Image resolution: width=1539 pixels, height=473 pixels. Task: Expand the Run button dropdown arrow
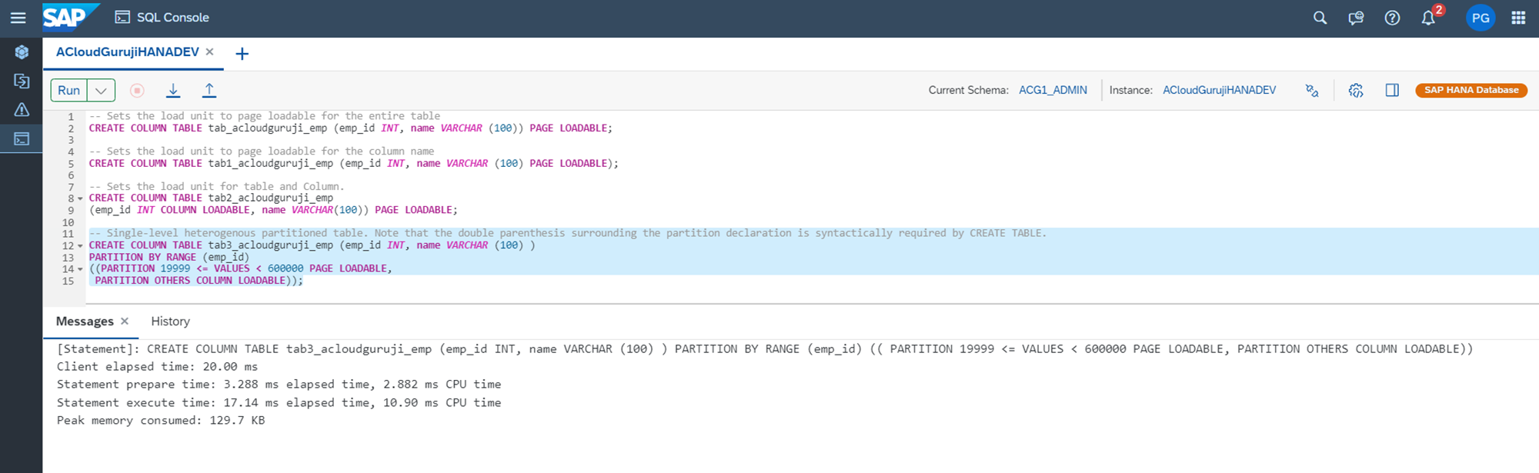[101, 90]
